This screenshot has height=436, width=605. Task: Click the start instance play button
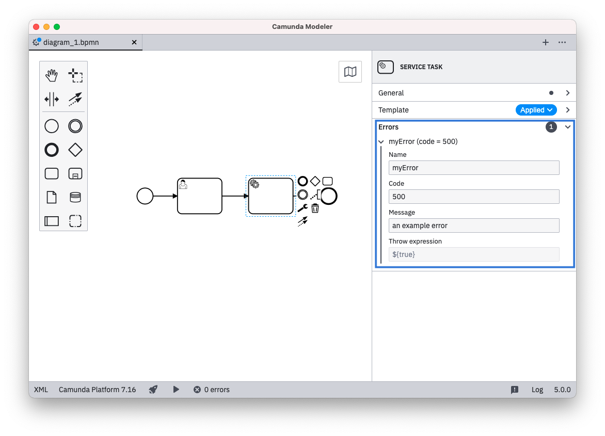point(176,390)
